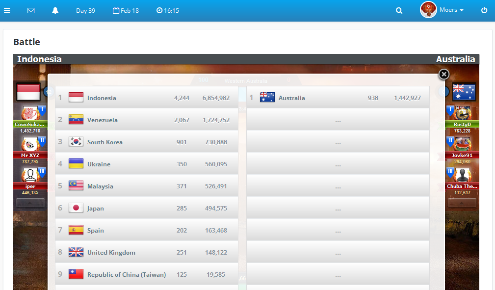Open the hamburger main menu
This screenshot has height=290, width=495.
tap(7, 10)
